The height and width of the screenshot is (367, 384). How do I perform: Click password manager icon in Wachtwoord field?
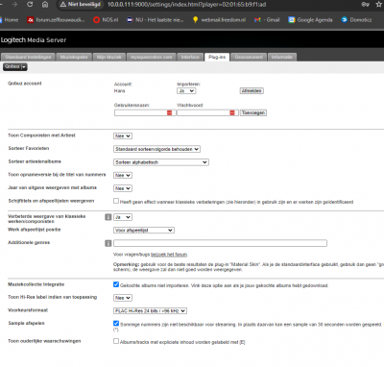pos(232,112)
